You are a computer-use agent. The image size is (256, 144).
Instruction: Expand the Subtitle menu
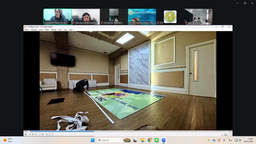53,30
